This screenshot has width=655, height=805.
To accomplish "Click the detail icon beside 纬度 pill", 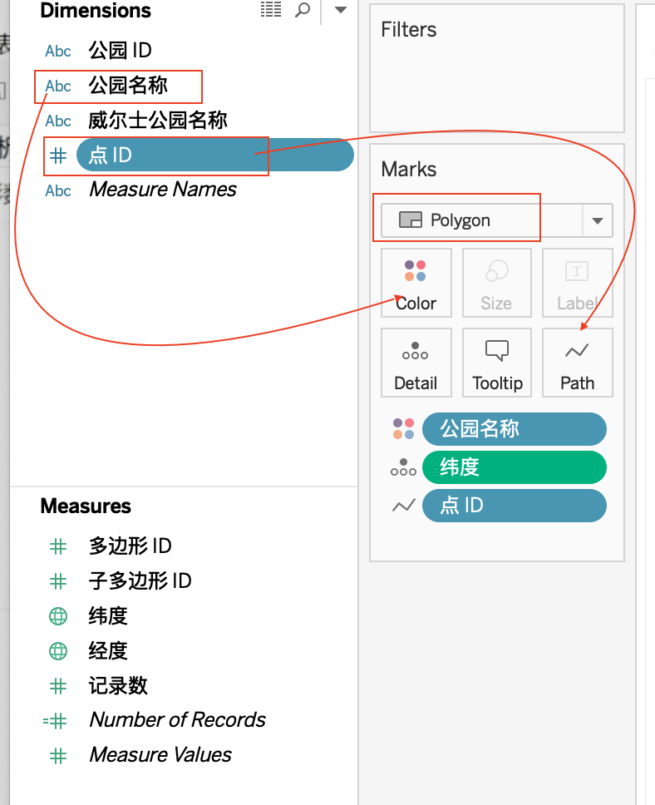I will [403, 467].
